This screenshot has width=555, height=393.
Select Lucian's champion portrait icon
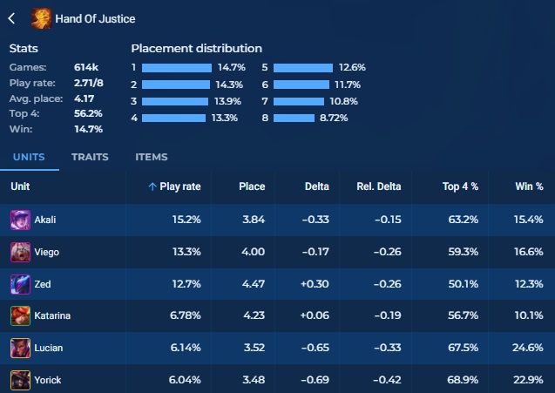click(20, 348)
